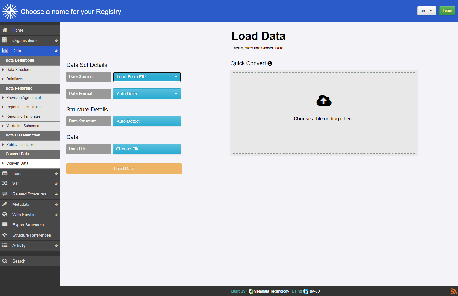The height and width of the screenshot is (296, 458).
Task: Click the Search magnifier icon in sidebar
Action: 5,261
